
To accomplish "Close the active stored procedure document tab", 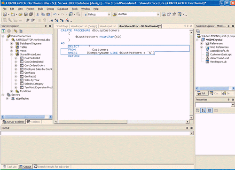I will 191,26.
